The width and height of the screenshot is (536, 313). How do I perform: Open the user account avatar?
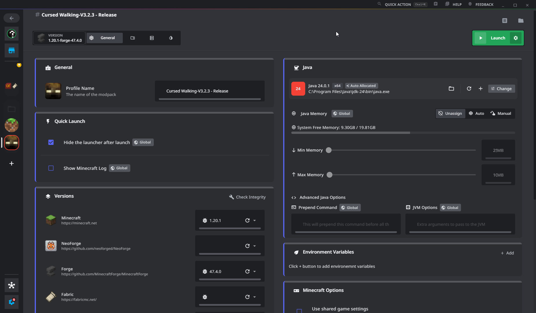point(12,34)
